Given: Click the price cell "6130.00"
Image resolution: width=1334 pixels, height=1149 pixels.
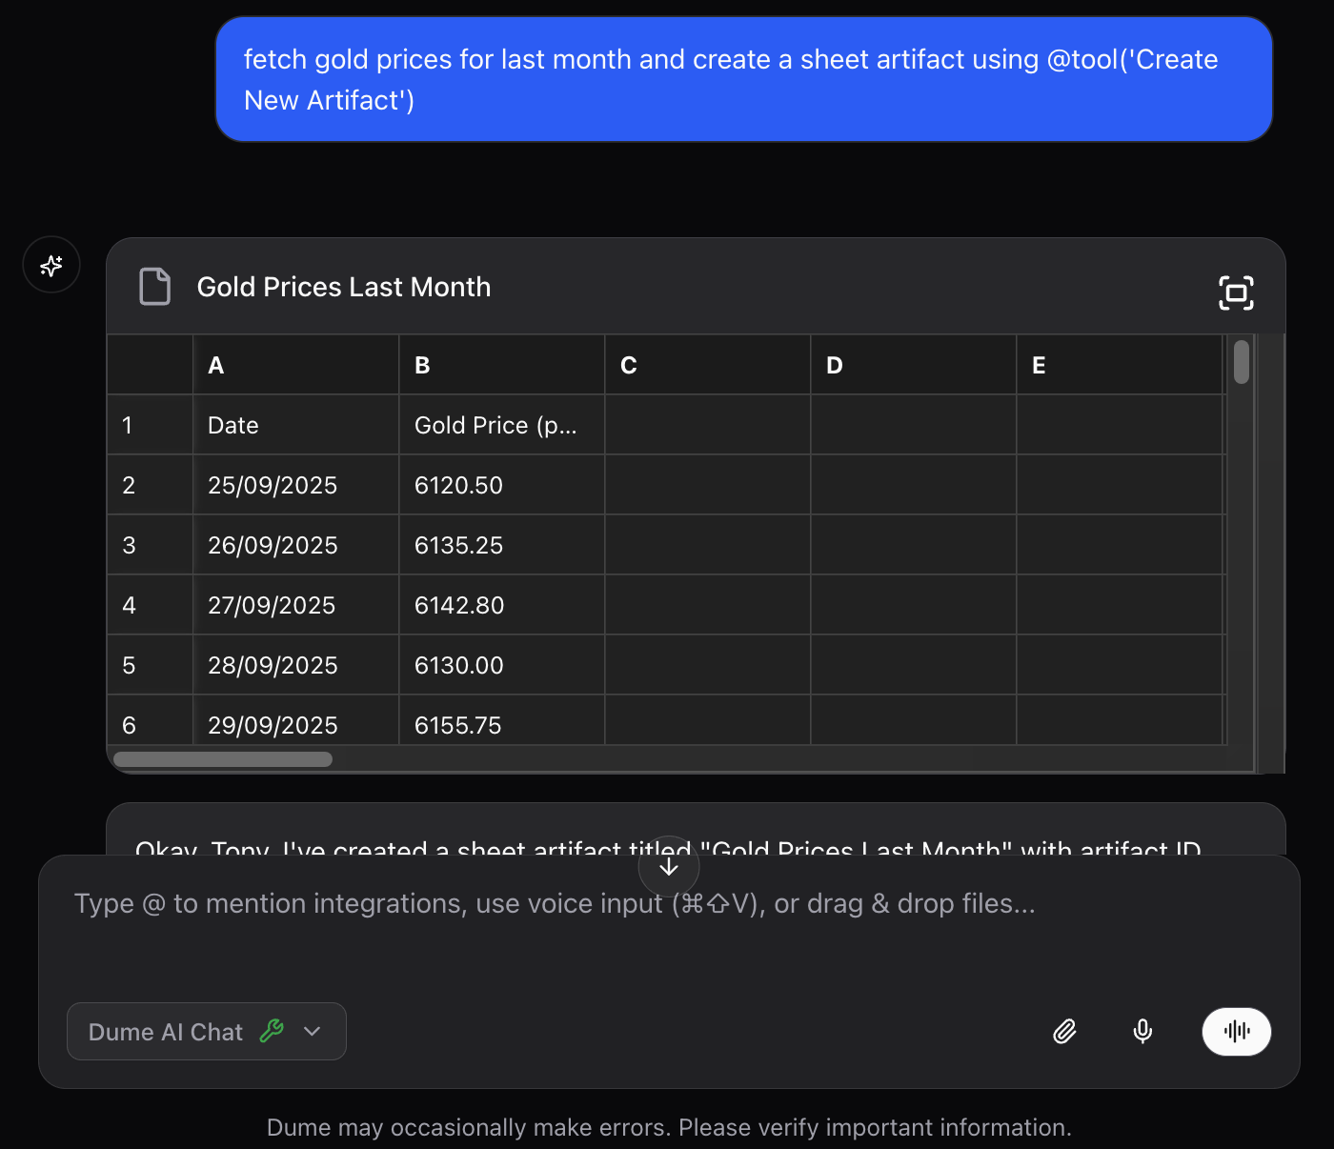Looking at the screenshot, I should tap(502, 665).
